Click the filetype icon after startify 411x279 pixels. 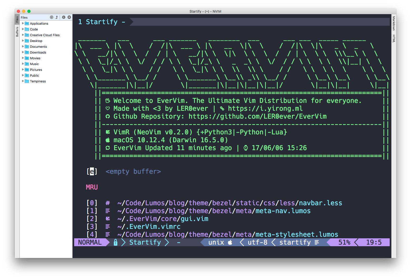[317, 242]
